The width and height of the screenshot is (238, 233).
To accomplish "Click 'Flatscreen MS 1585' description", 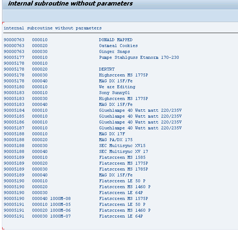I will point(122,157).
